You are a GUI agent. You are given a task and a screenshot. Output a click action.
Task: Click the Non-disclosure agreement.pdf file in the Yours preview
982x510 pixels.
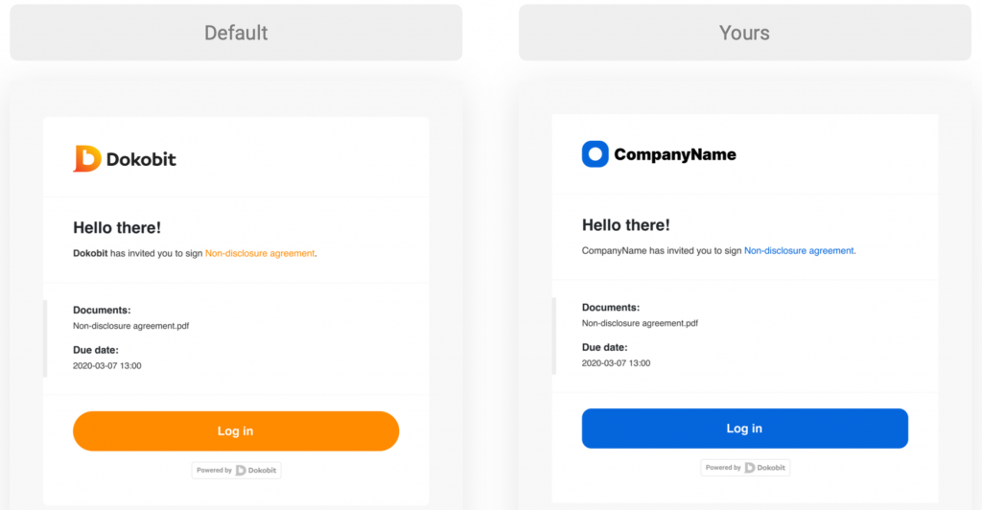(640, 323)
